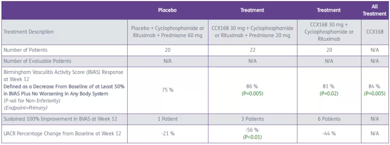The image size is (390, 145).
Task: Click the green P<0.01 value
Action: [x=252, y=137]
